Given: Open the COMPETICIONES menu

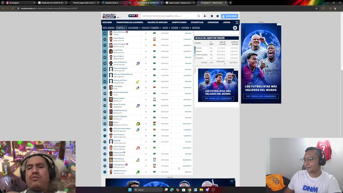Looking at the screenshot, I should tap(179, 22).
